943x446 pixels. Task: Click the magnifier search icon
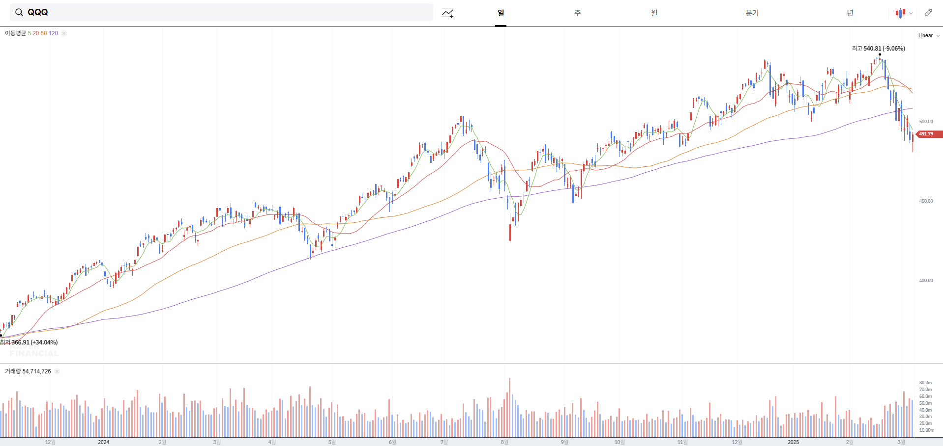point(19,12)
